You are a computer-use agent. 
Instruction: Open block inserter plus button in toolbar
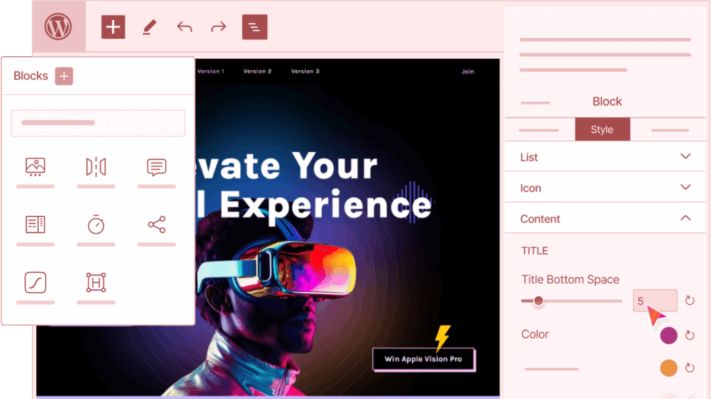(113, 27)
